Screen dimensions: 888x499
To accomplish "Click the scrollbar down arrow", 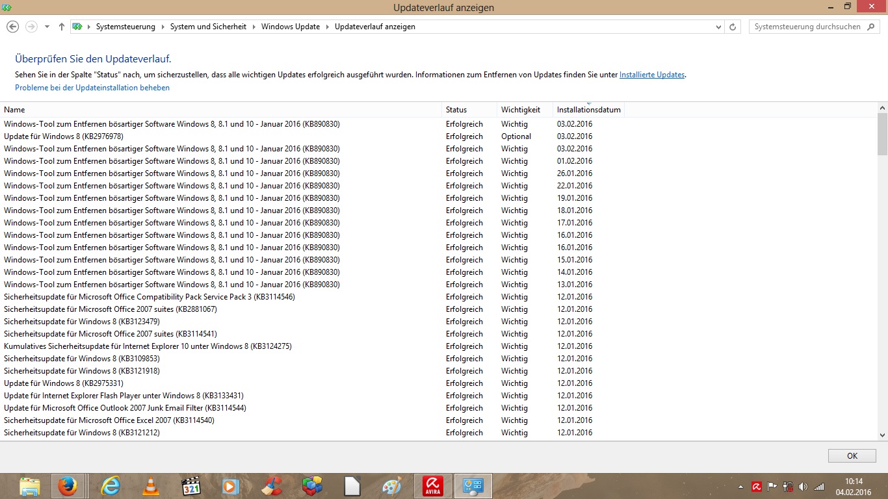I will [x=882, y=435].
